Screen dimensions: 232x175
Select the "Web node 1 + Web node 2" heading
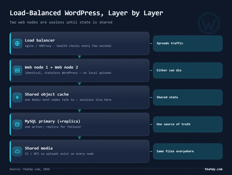click(x=51, y=67)
